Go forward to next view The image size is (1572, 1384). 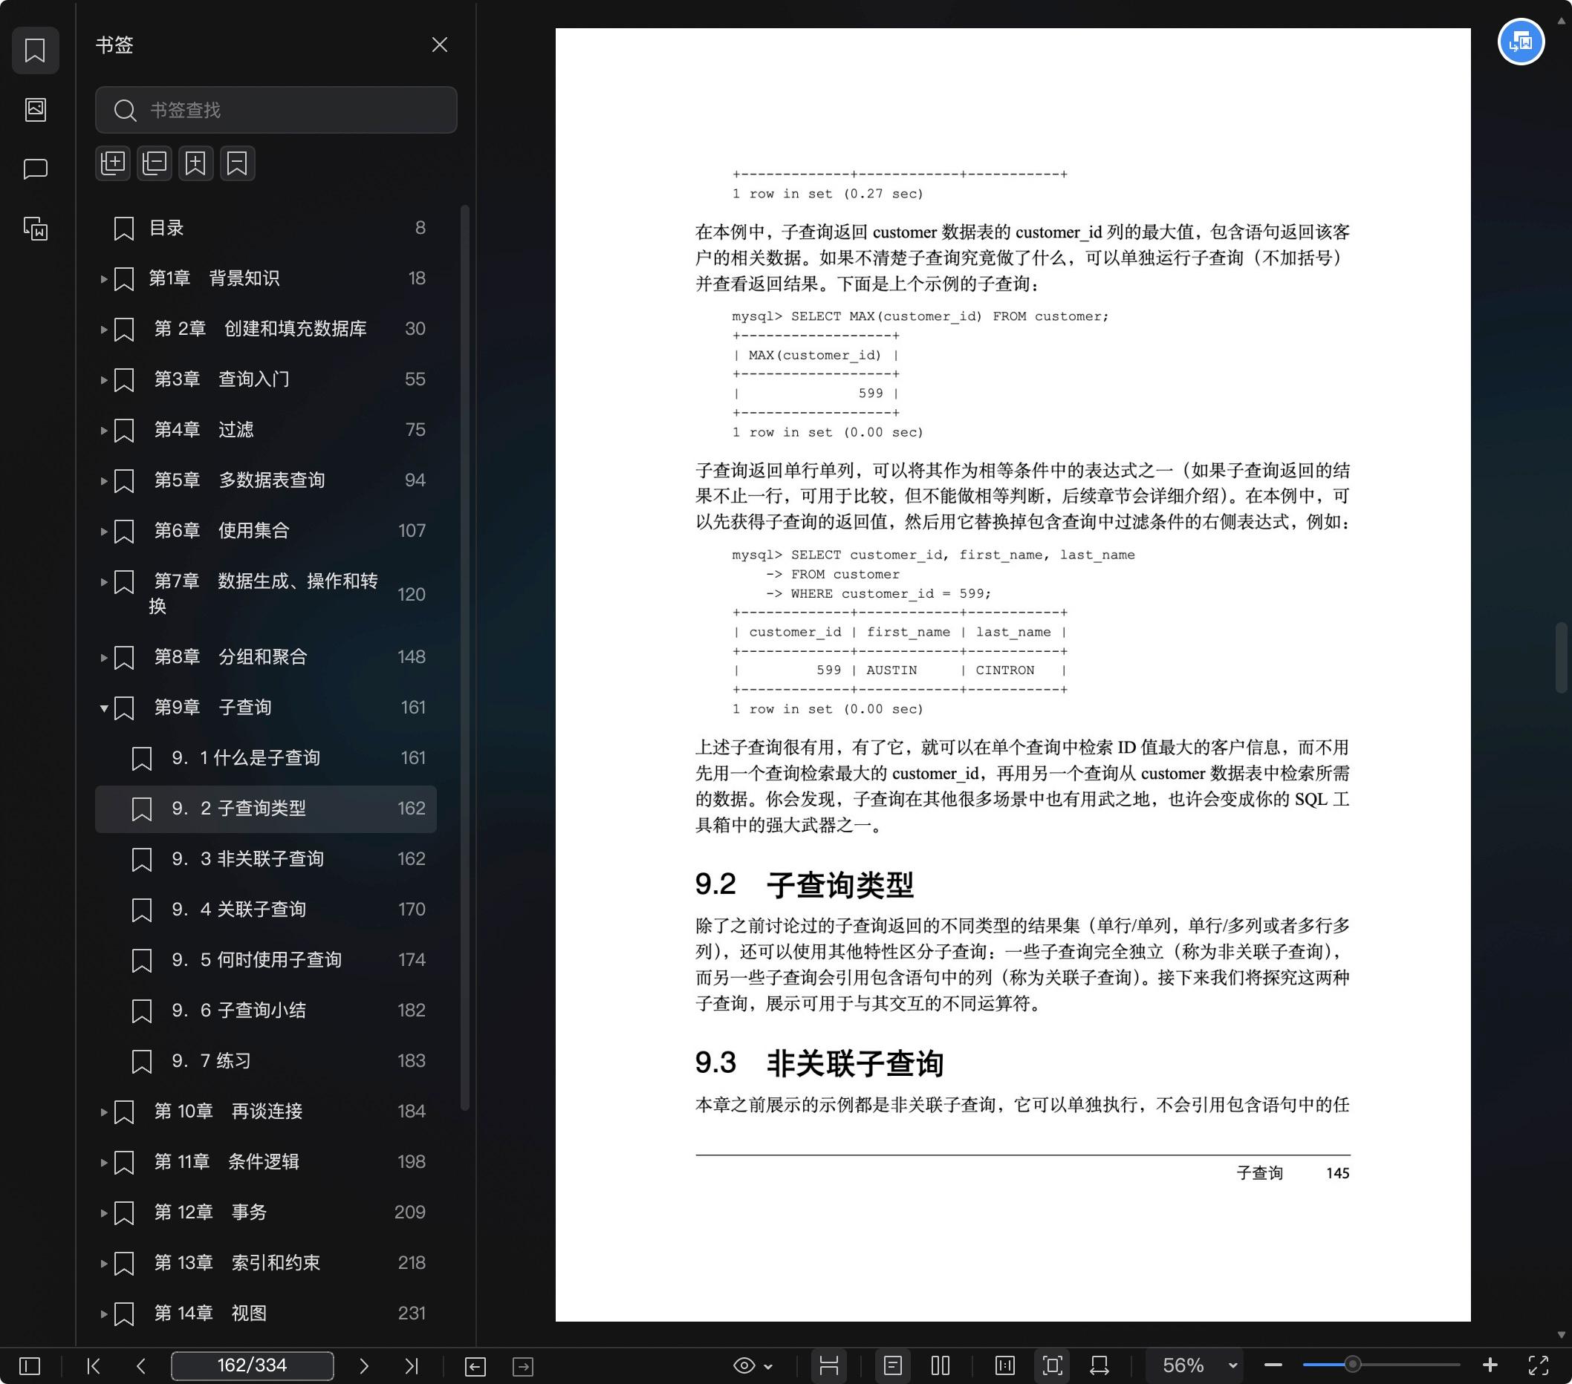(x=523, y=1365)
